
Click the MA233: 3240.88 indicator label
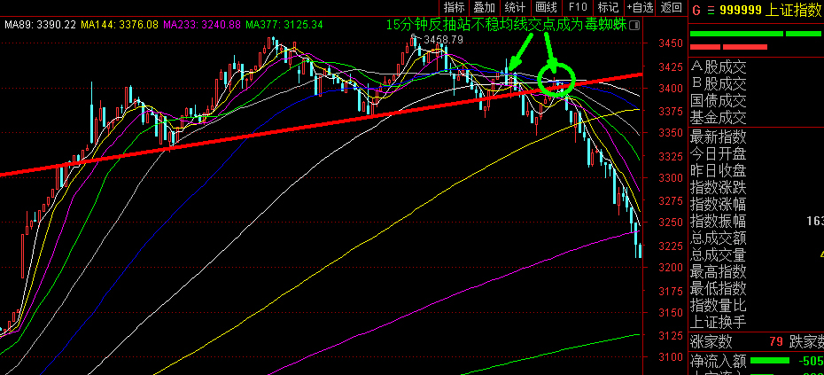[202, 24]
